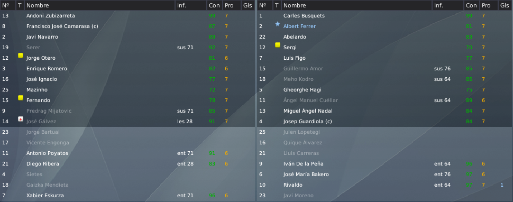Screen dimensions: 513x202
Task: Click Sergi's yellow card icon
Action: 278,45
